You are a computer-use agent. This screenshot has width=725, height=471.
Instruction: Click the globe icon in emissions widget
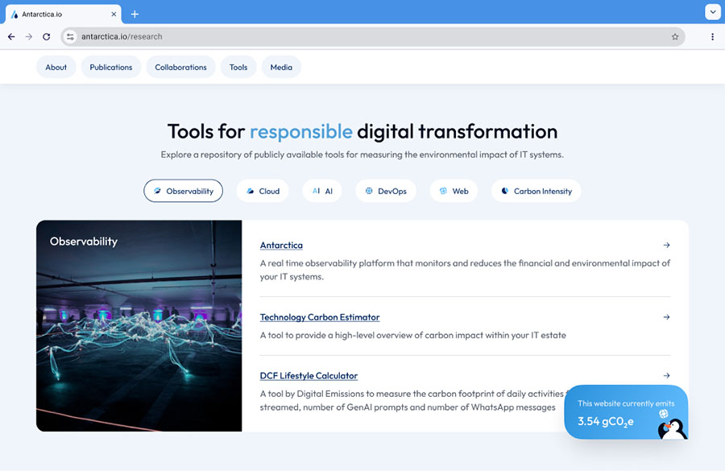click(664, 414)
